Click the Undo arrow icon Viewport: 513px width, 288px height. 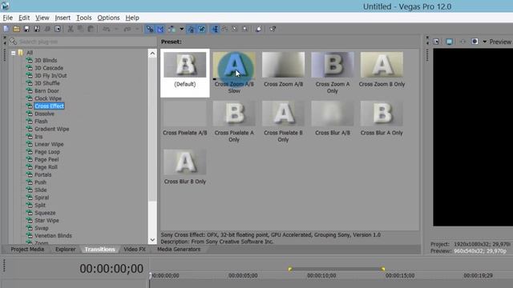coord(107,29)
